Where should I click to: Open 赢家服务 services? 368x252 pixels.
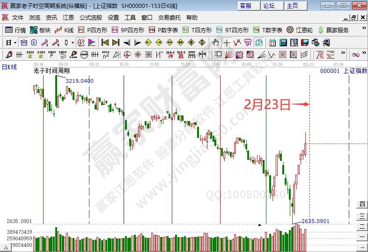click(333, 30)
